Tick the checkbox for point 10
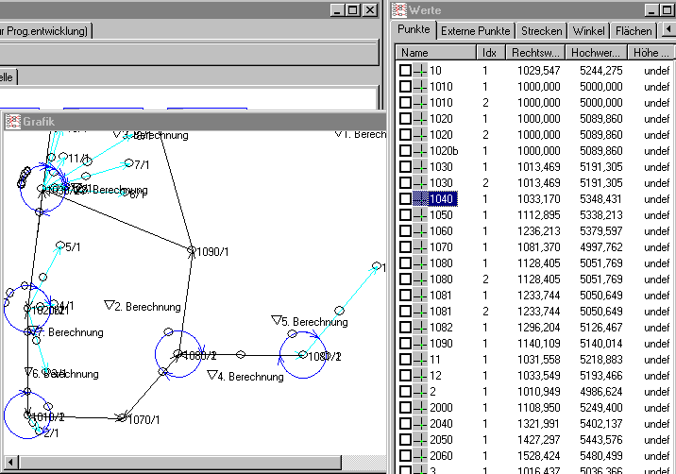 click(x=405, y=70)
